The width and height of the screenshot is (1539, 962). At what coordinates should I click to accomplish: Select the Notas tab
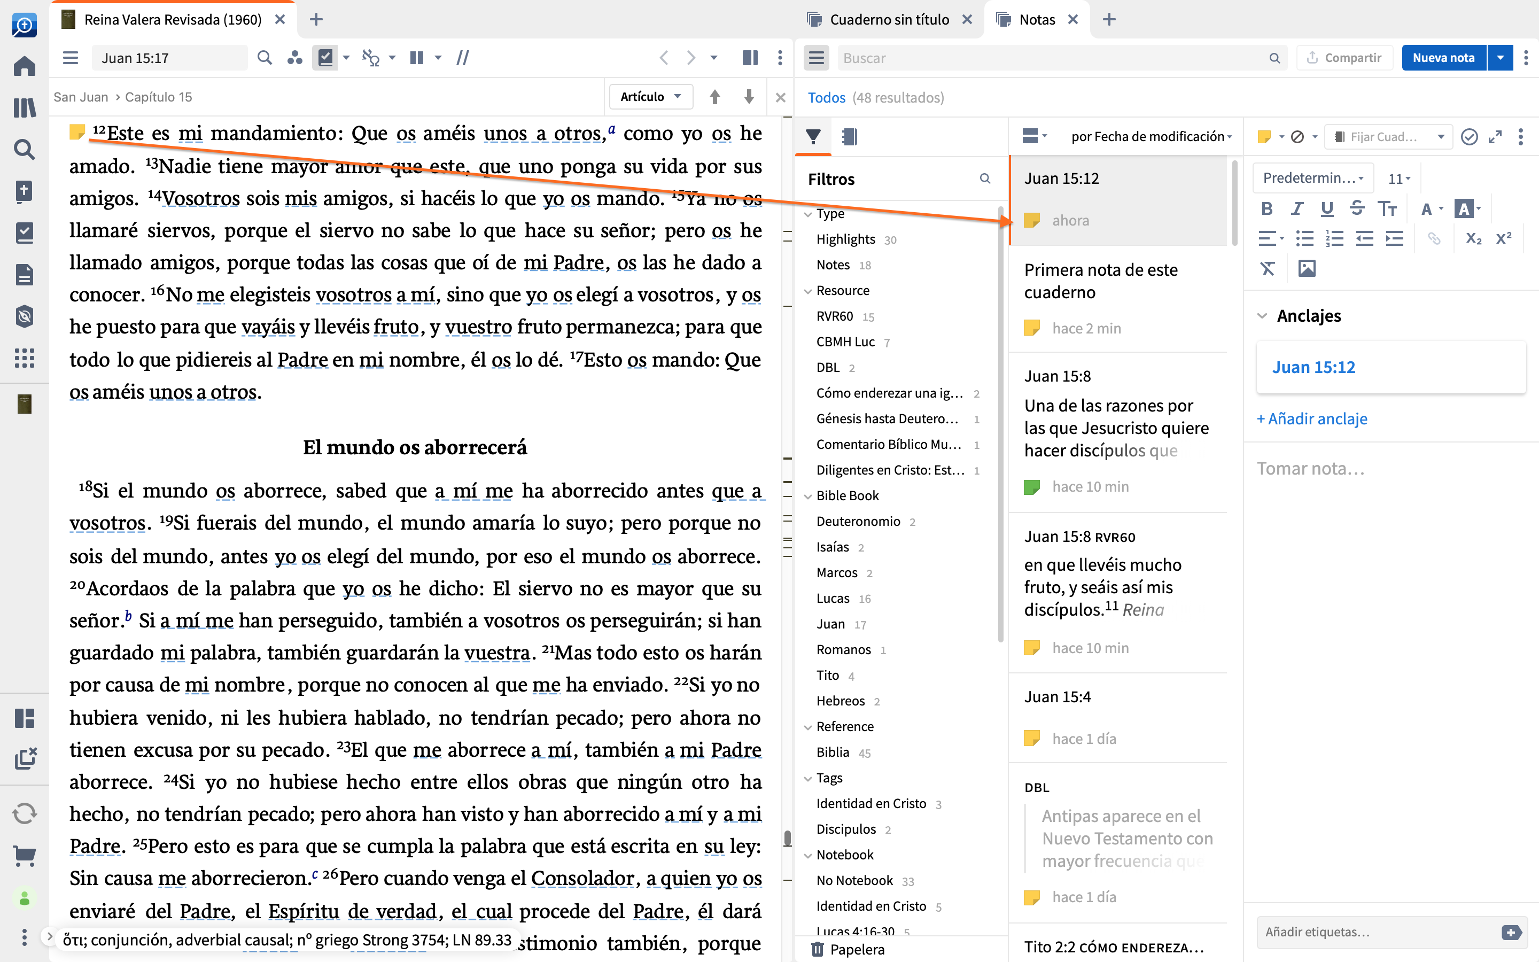pos(1037,20)
